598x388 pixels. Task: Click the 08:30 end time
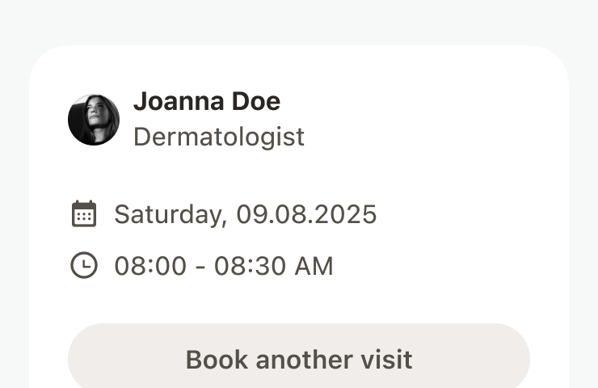pos(251,265)
